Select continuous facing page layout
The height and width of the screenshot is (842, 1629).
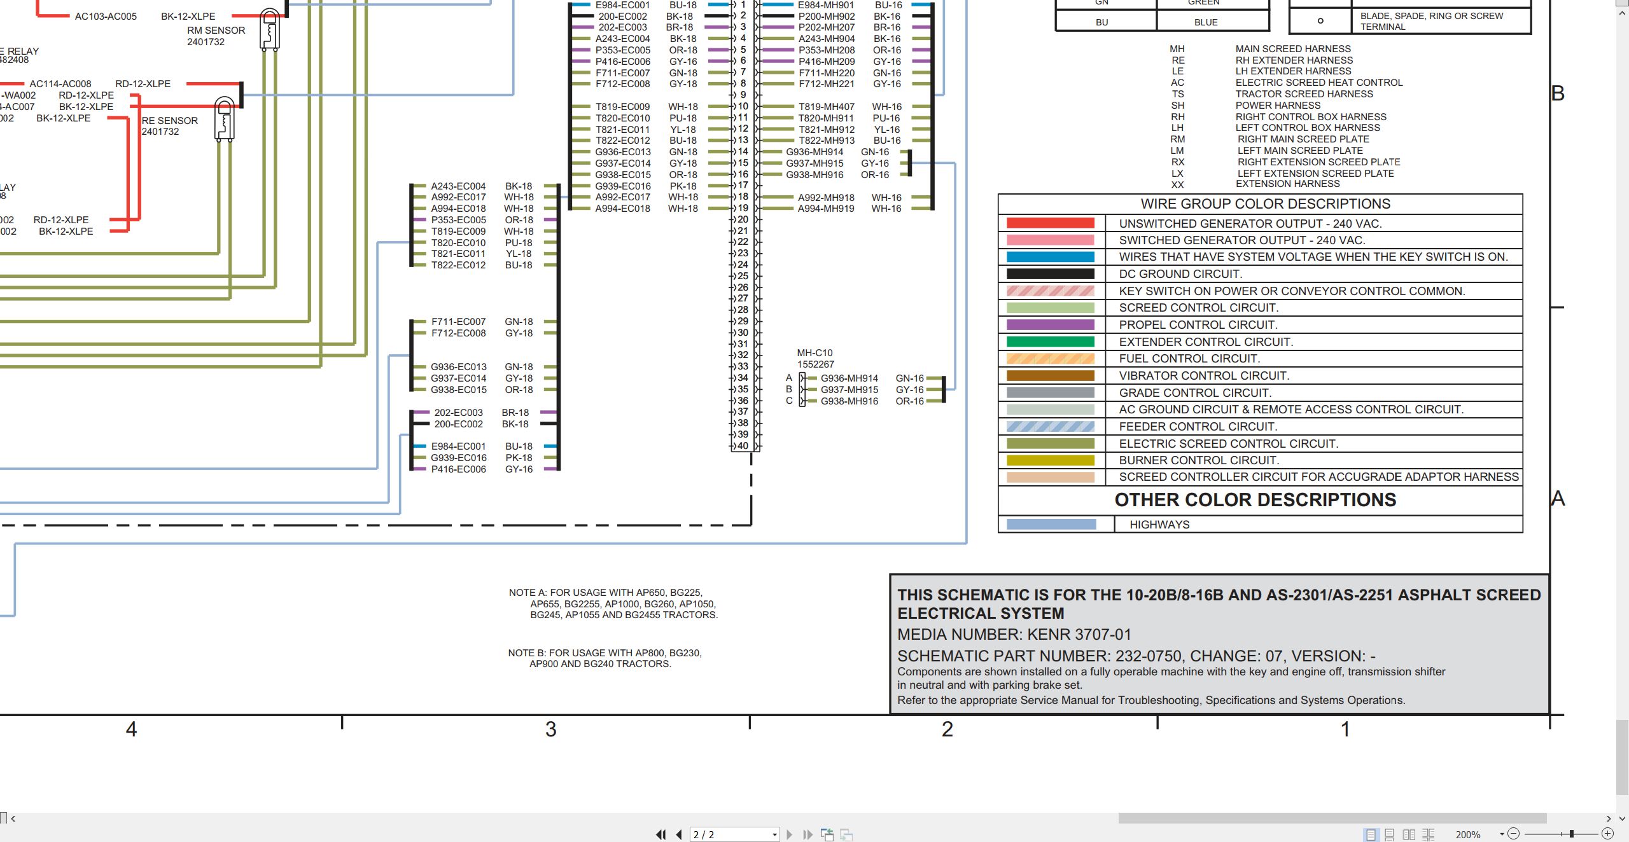tap(1429, 834)
